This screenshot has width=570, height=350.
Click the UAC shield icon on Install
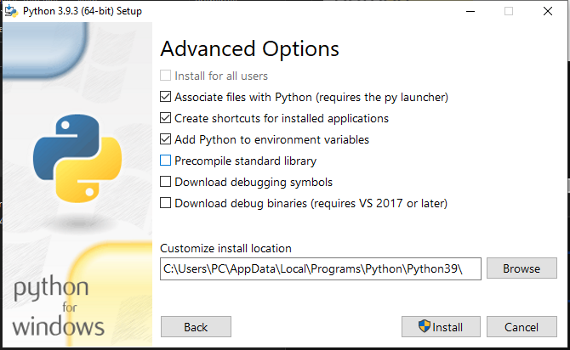tap(424, 326)
